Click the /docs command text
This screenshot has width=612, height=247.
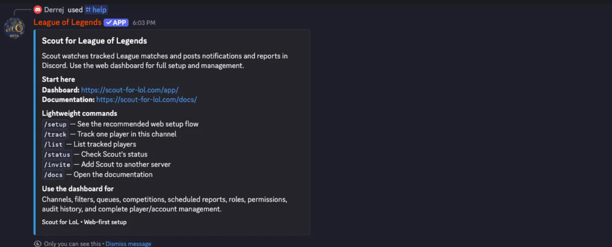tap(53, 174)
